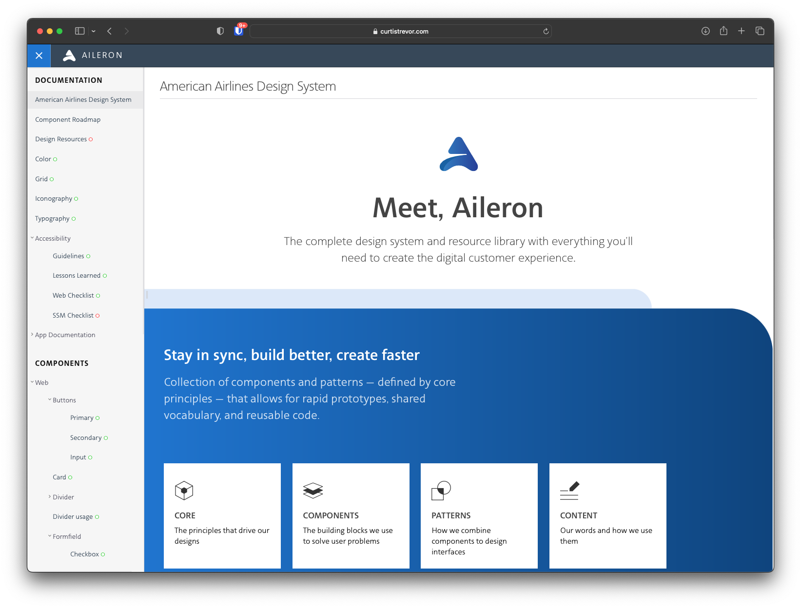
Task: Click the Aileron logo in the header
Action: 92,56
